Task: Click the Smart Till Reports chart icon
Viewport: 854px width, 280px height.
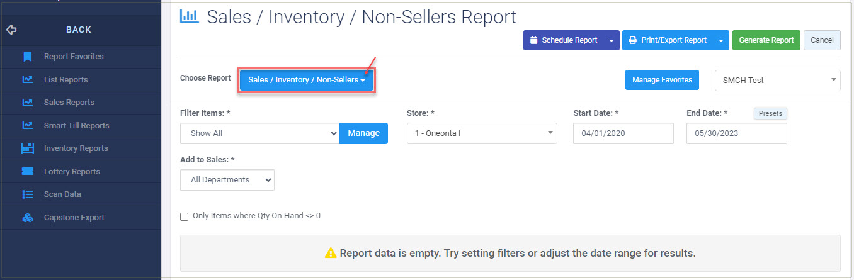Action: 27,126
